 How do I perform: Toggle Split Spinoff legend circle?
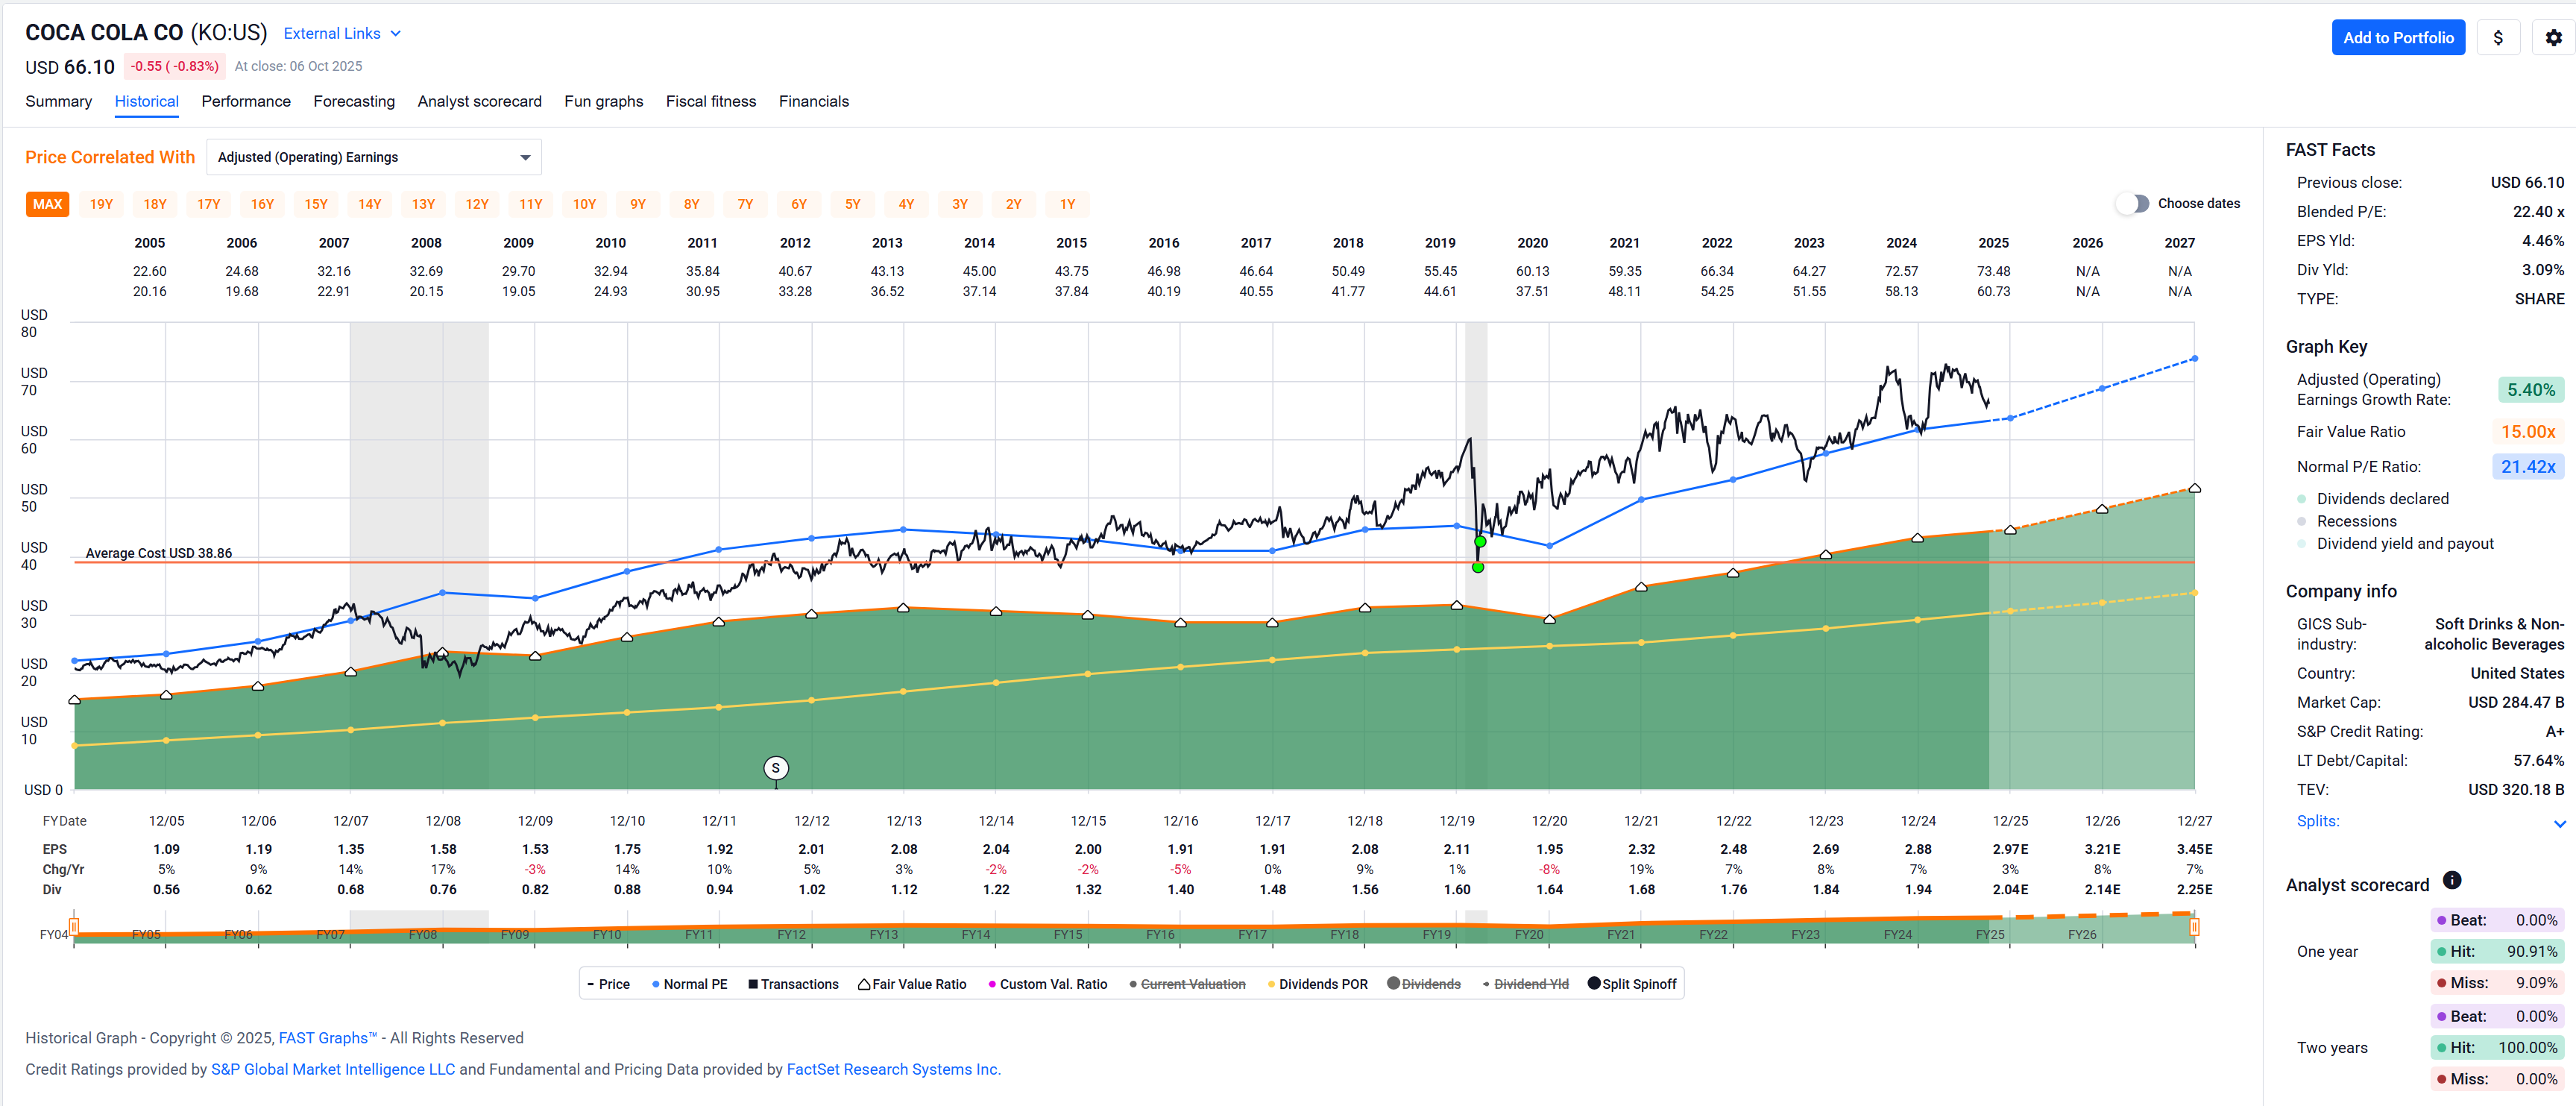pos(1593,983)
